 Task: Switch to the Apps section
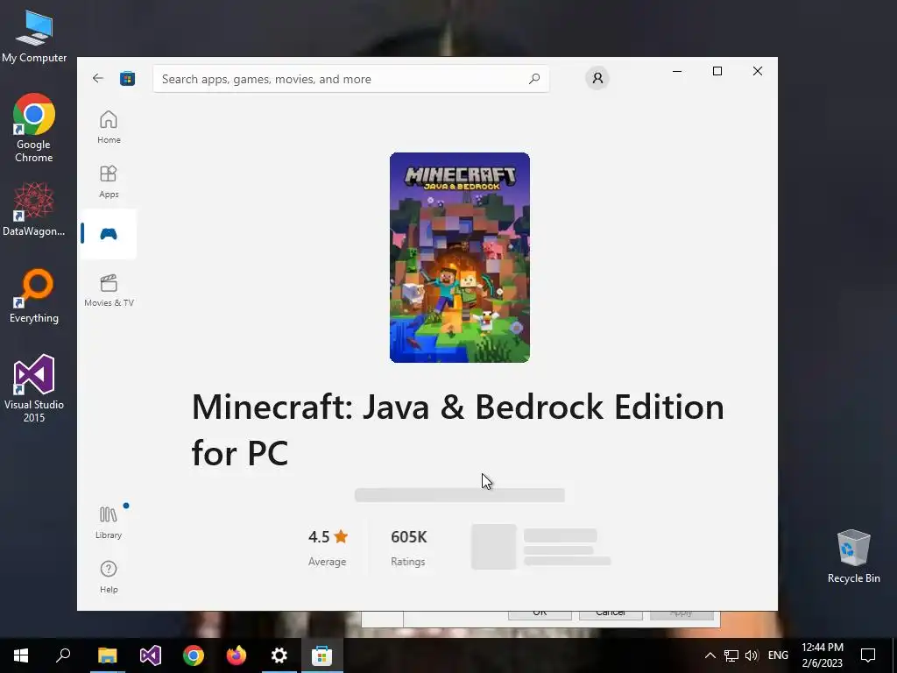[x=109, y=181]
